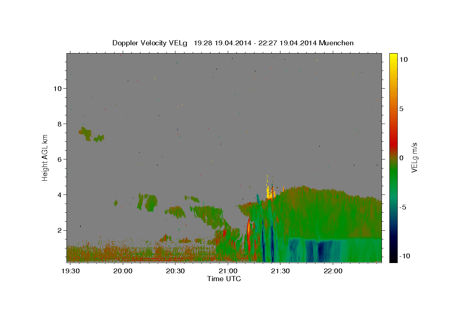Click the 19:30 time tick label
This screenshot has width=472, height=315.
click(x=71, y=271)
